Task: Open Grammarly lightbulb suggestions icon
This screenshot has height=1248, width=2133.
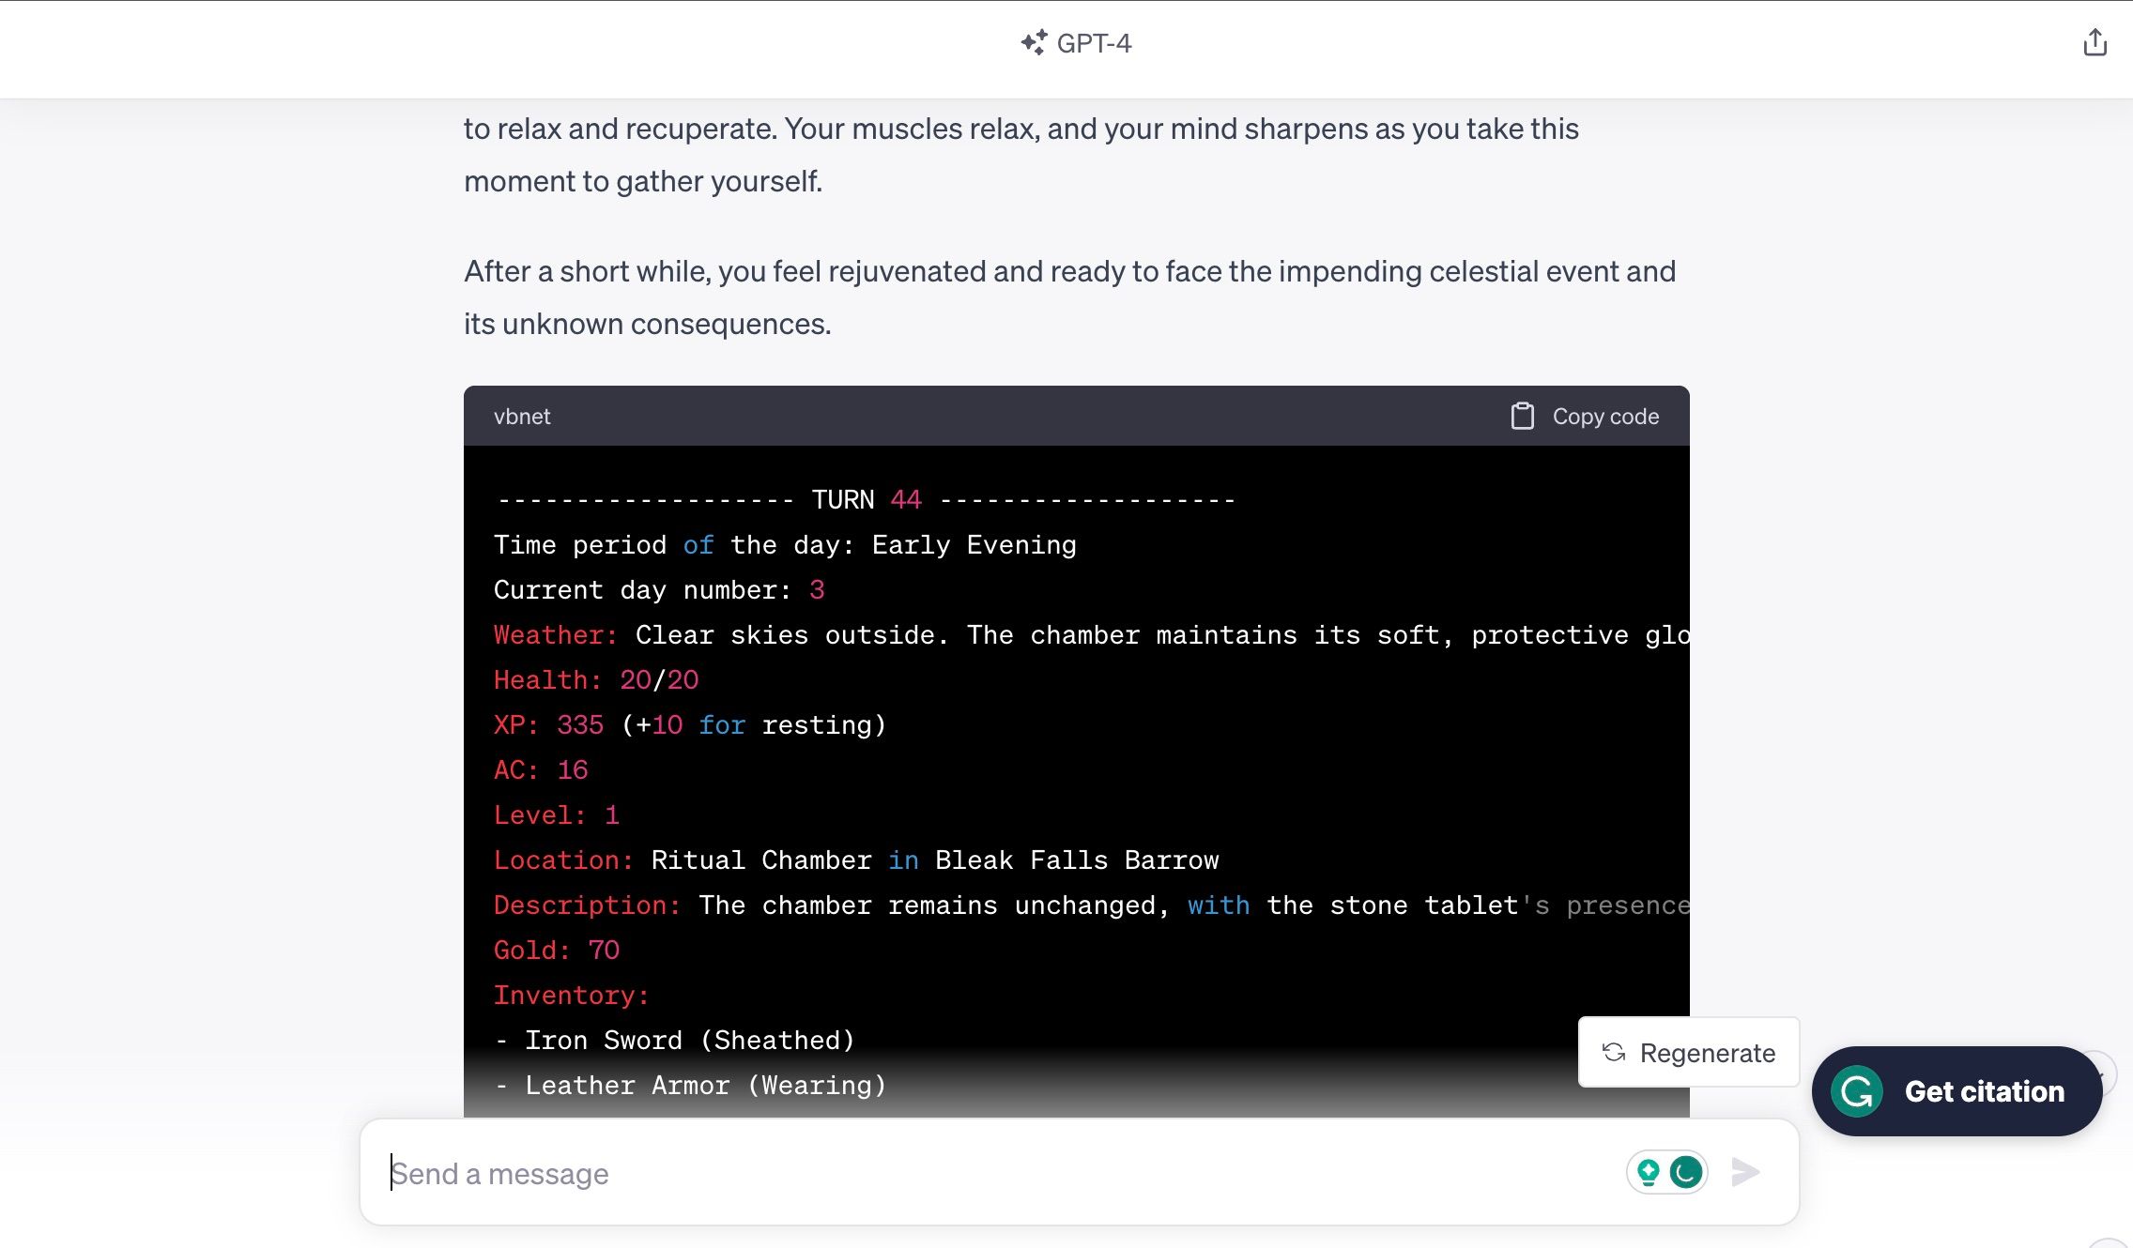Action: [1648, 1172]
